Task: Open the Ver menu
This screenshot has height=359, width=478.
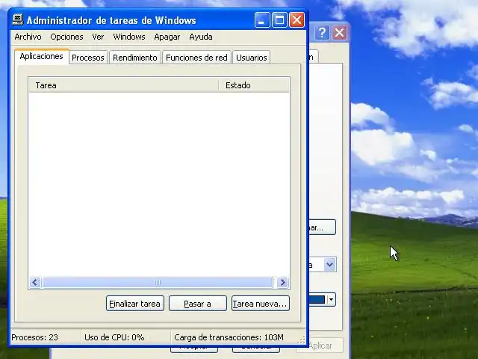Action: pyautogui.click(x=98, y=37)
